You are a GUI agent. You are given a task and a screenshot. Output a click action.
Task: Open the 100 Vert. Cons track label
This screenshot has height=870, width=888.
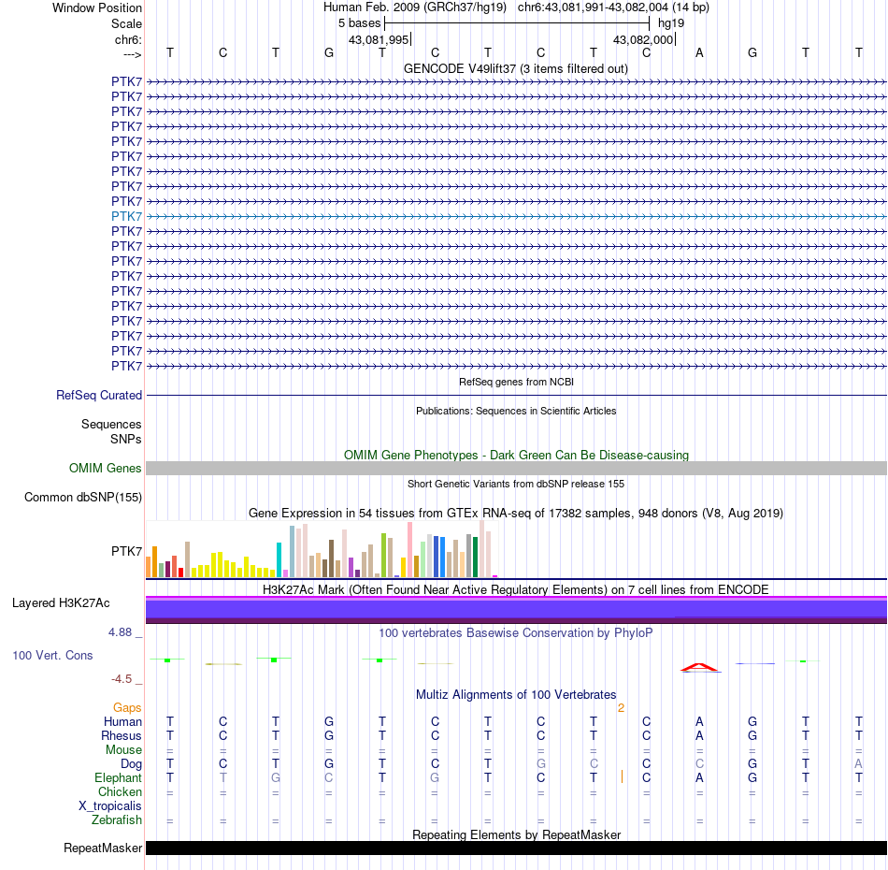(52, 655)
